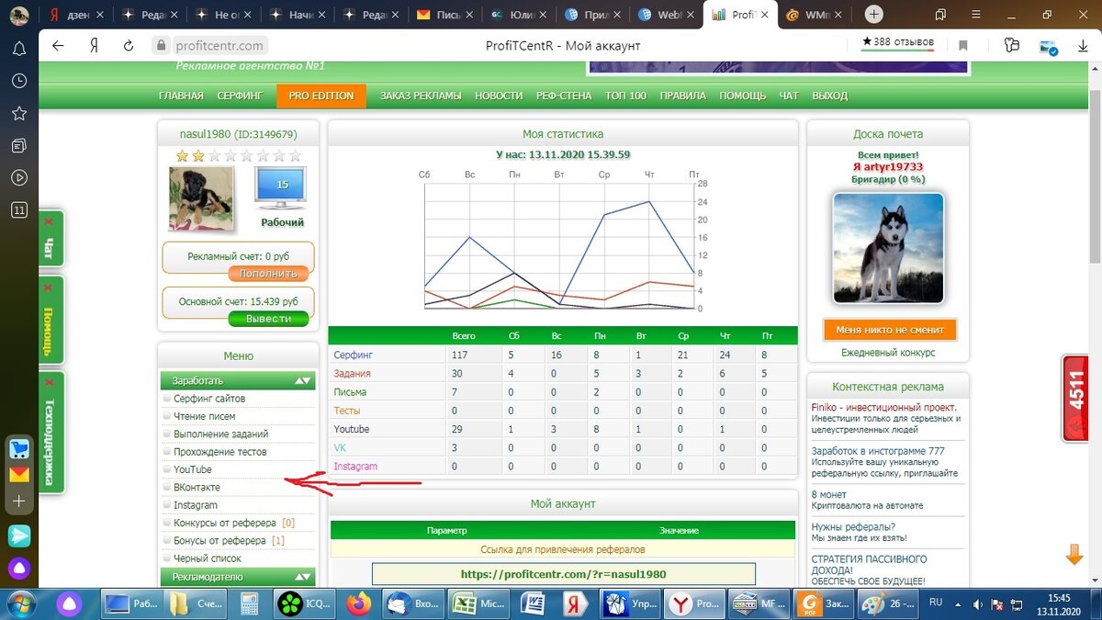The image size is (1102, 620).
Task: Click the sidebar play-in-circle icon
Action: tap(18, 177)
